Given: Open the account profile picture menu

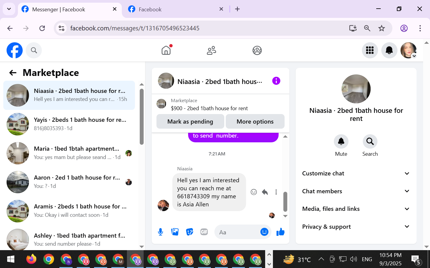Looking at the screenshot, I should pyautogui.click(x=408, y=50).
